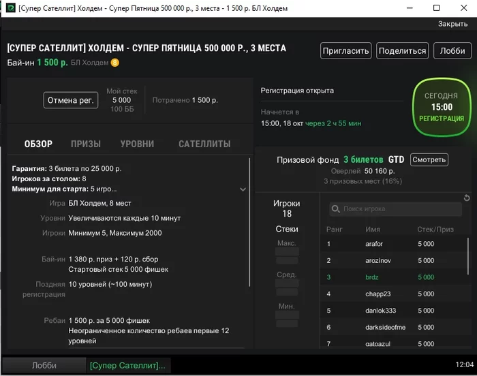Click the Поделиться button

[402, 51]
